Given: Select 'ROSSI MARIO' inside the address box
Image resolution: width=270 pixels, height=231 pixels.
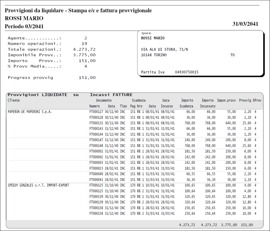Looking at the screenshot, I should pos(153,38).
